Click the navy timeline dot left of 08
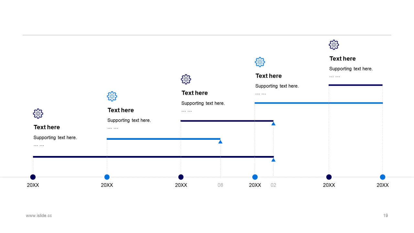Image resolution: width=414 pixels, height=233 pixels. [x=181, y=177]
